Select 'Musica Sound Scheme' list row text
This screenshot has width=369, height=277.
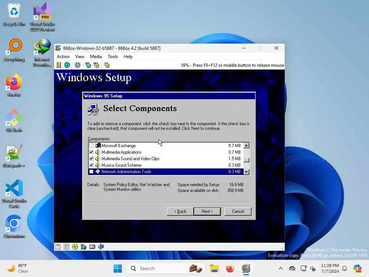coord(121,165)
